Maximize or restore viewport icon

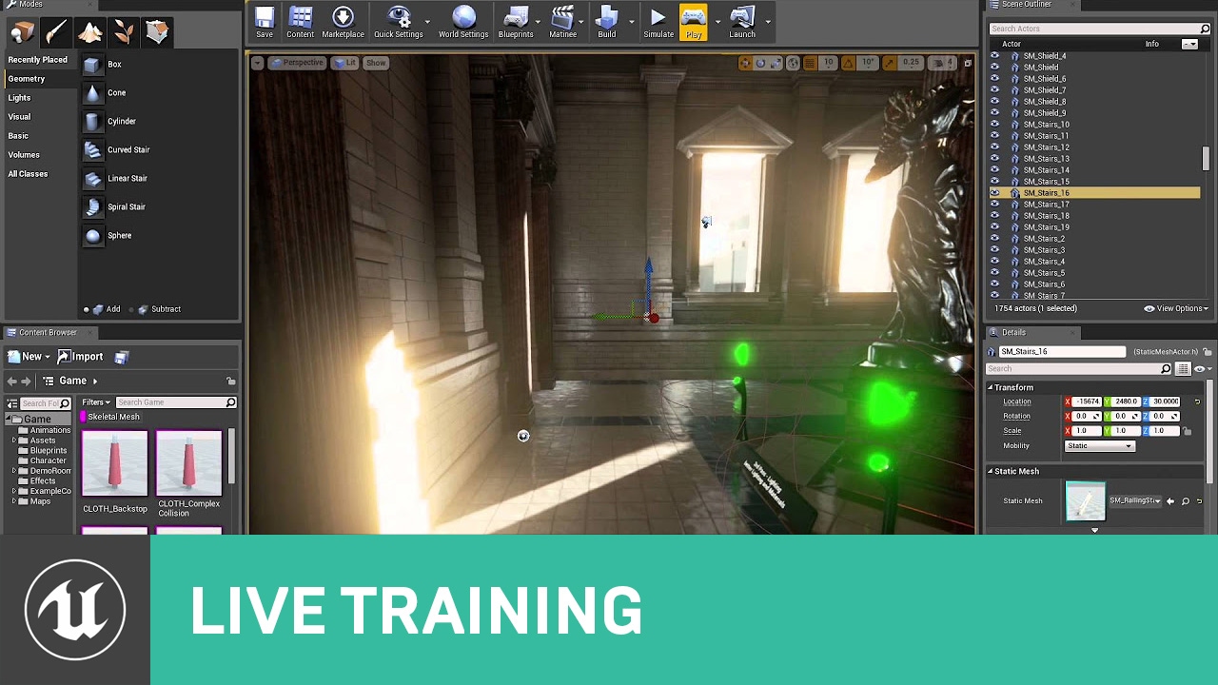tap(968, 63)
